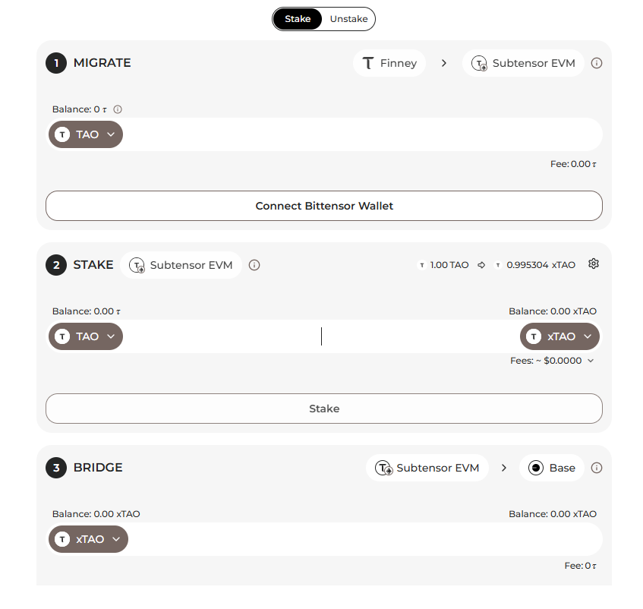This screenshot has height=609, width=643.
Task: Expand the Fees details chevron
Action: pyautogui.click(x=591, y=361)
